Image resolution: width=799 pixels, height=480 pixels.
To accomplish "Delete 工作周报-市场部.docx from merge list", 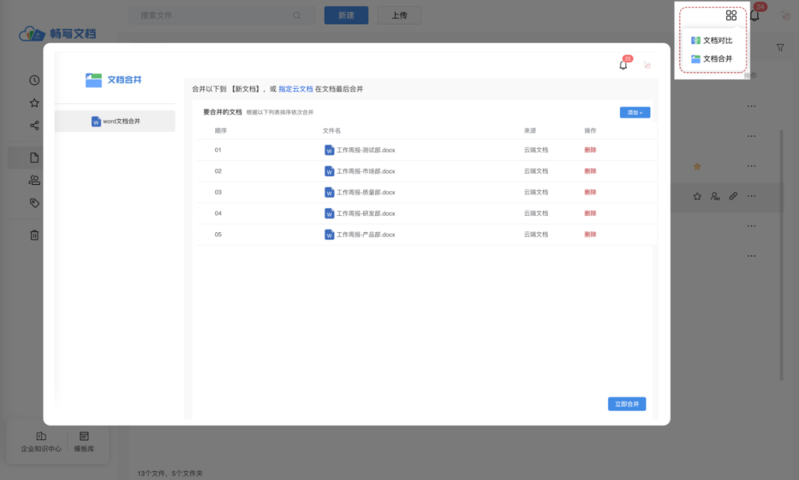I will [x=590, y=171].
